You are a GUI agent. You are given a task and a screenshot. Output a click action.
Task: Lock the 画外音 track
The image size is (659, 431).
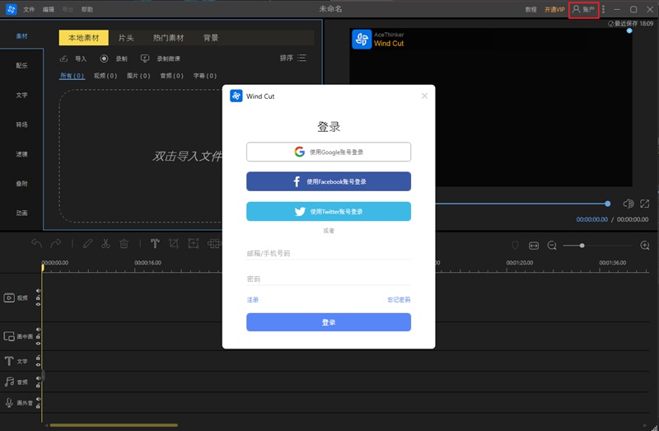click(38, 406)
